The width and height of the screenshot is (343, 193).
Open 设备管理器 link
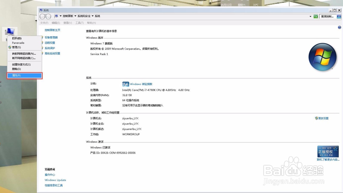pyautogui.click(x=51, y=38)
